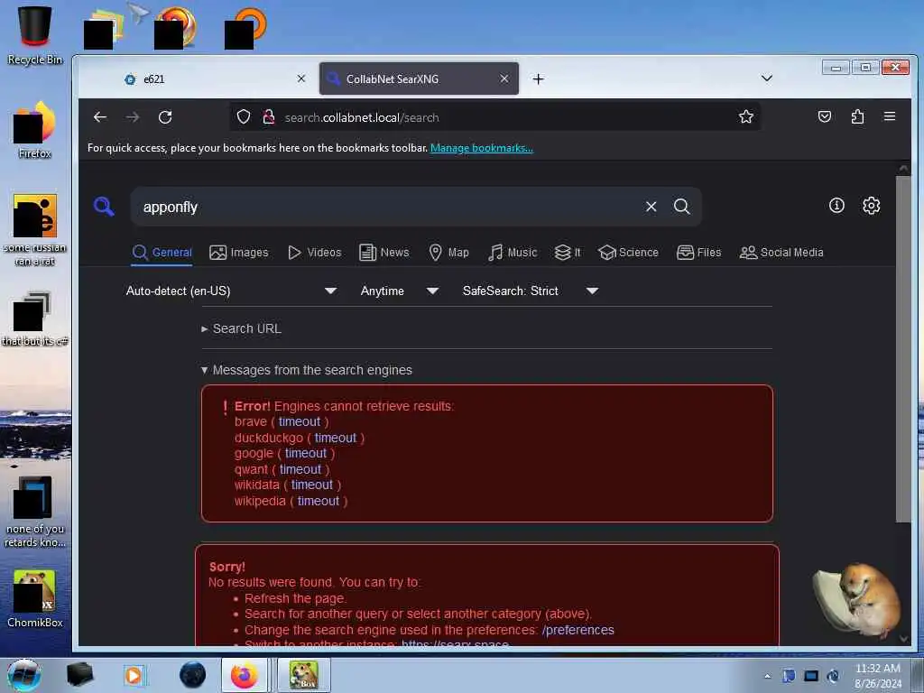
Task: Close the CollabNet SearXNG tab
Action: pyautogui.click(x=504, y=79)
